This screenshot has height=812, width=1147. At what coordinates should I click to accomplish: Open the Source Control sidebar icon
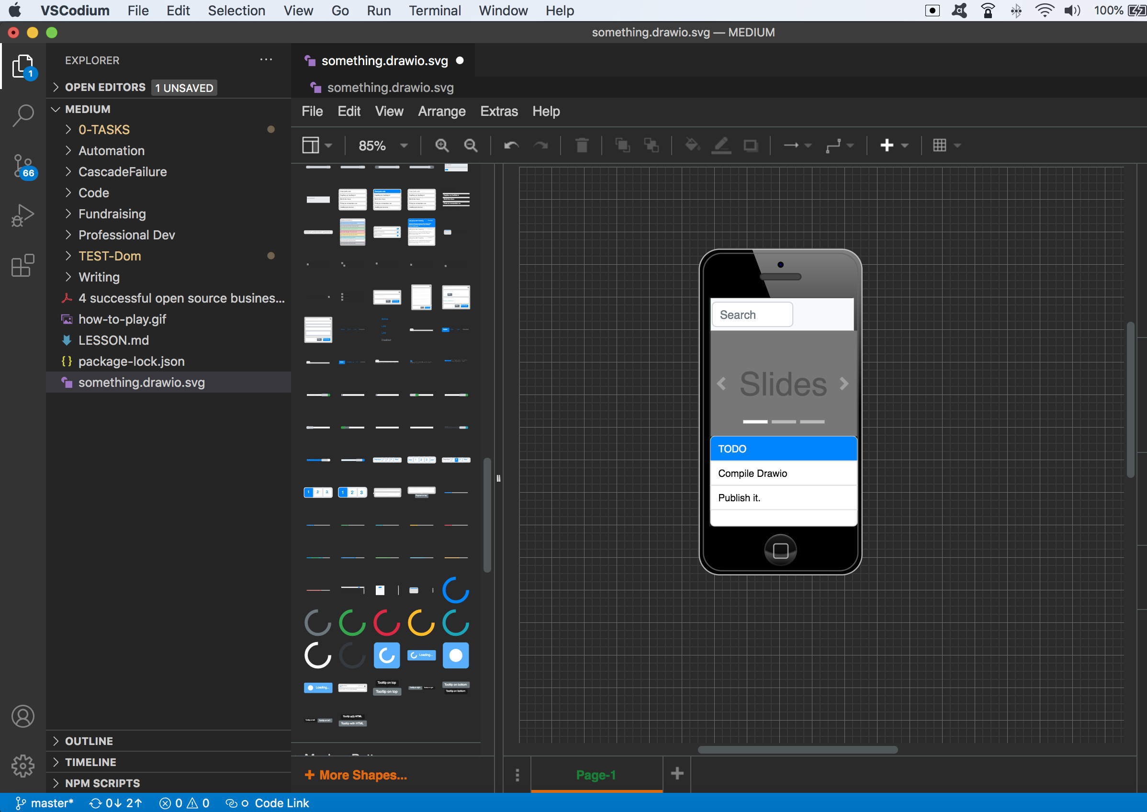coord(23,167)
